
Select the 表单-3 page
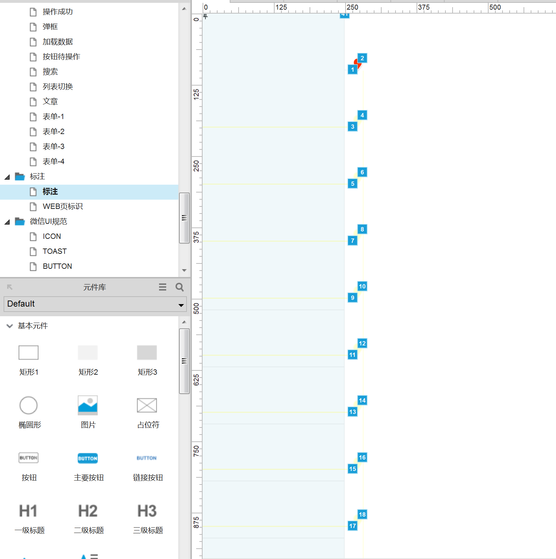[53, 147]
